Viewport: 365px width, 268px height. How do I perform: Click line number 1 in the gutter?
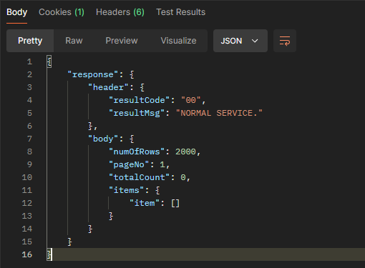pos(29,61)
